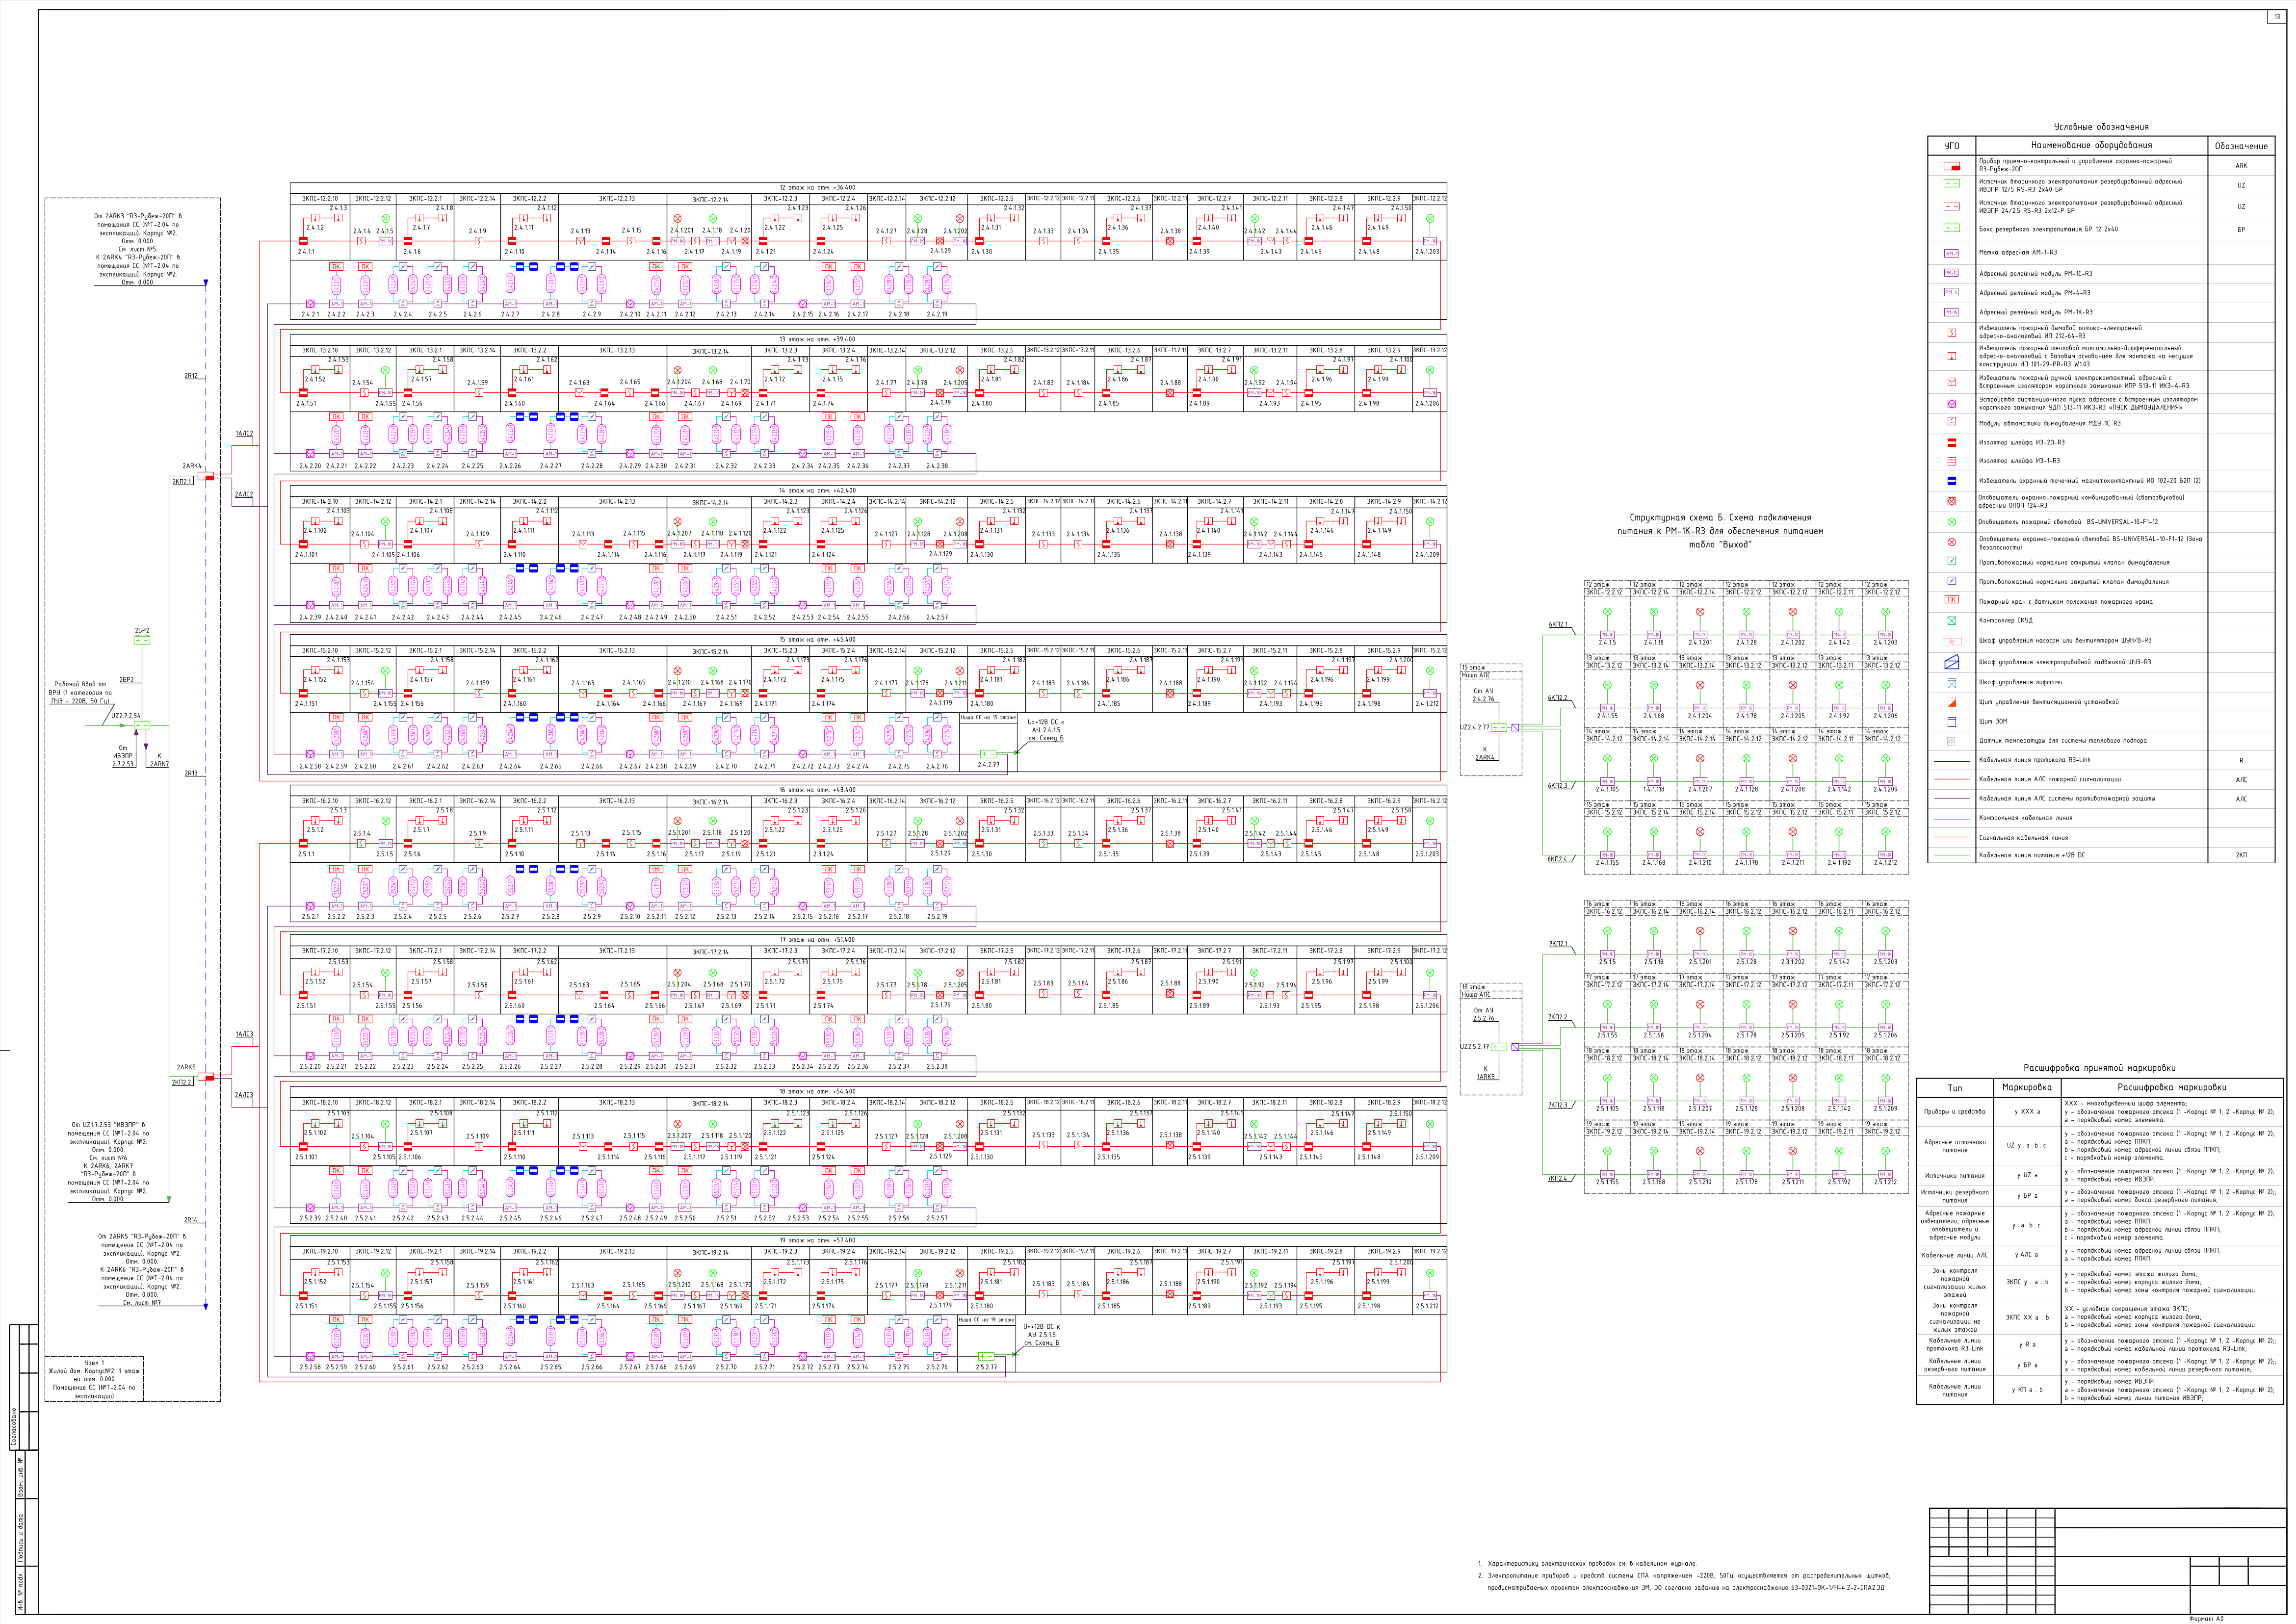The width and height of the screenshot is (2296, 1624).
Task: Click the '19 этаж на отм. +57.400' heading
Action: 817,1240
